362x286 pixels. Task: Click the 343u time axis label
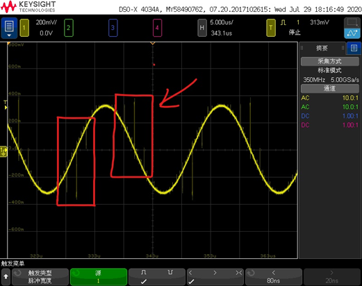point(152,255)
